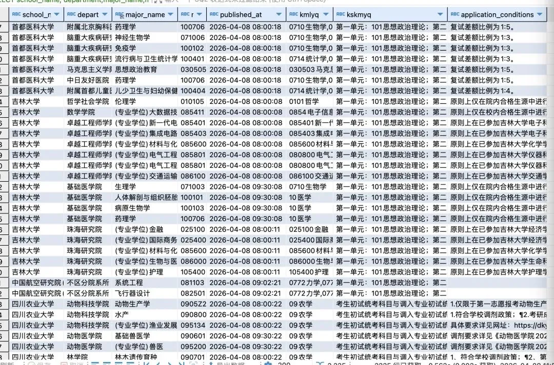The image size is (554, 365).
Task: Select the published_at column header label
Action: click(241, 15)
